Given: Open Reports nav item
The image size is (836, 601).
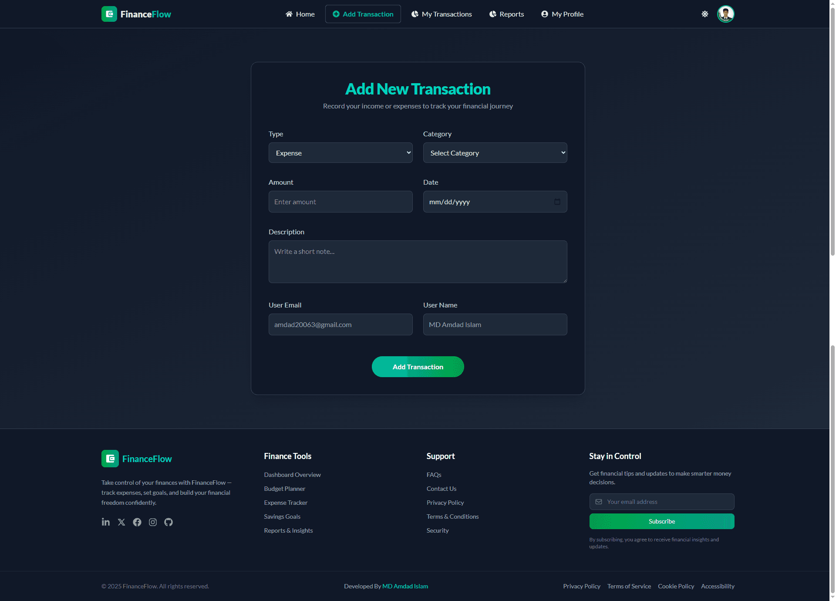Looking at the screenshot, I should point(507,14).
